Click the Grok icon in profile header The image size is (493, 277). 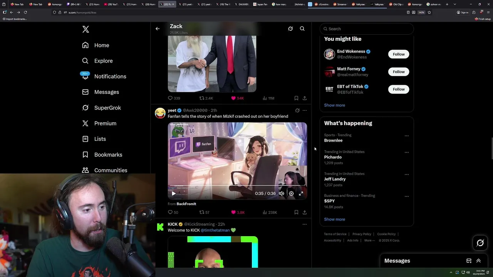pos(290,28)
